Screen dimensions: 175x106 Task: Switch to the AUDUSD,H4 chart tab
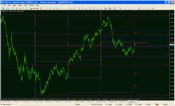pyautogui.click(x=16, y=102)
